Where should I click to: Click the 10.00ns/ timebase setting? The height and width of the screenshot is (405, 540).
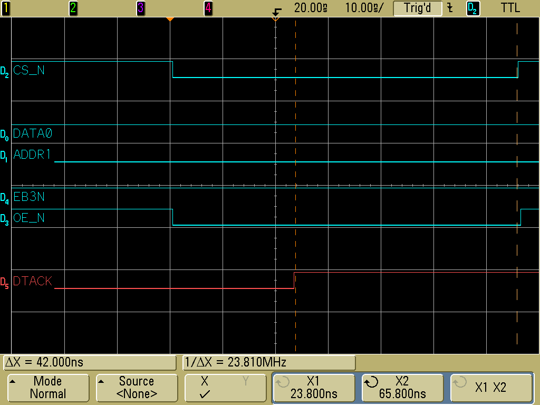coord(364,8)
